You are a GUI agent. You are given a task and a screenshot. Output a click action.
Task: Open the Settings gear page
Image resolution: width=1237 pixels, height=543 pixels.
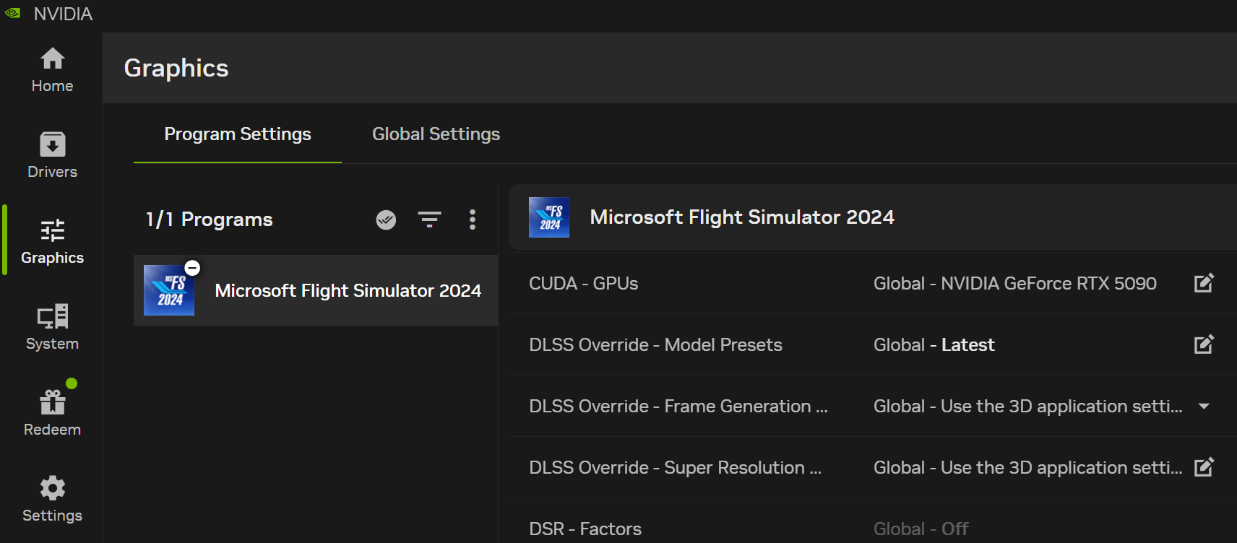tap(52, 499)
